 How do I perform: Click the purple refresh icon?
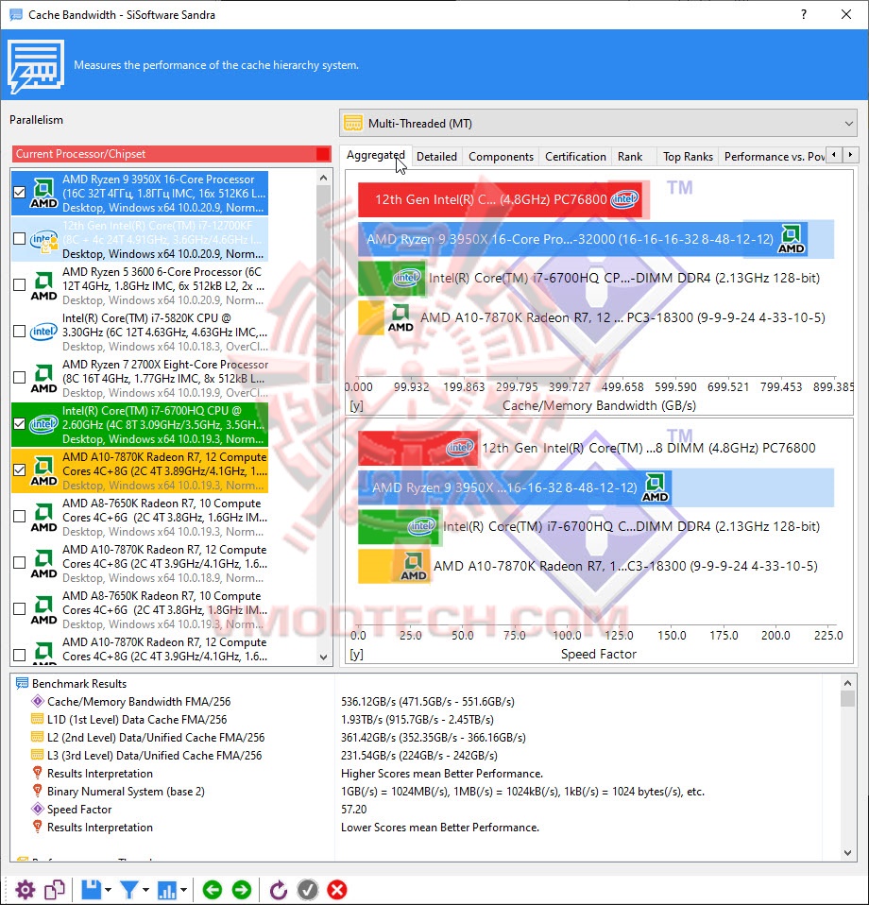(x=279, y=890)
